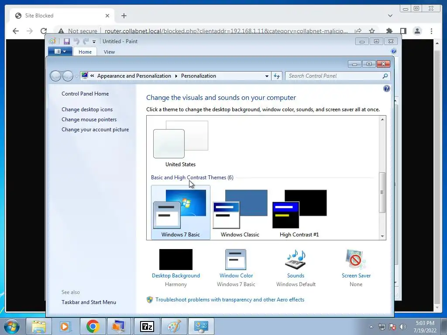This screenshot has width=447, height=335.
Task: Focus the Search Control Panel field
Action: [x=334, y=76]
